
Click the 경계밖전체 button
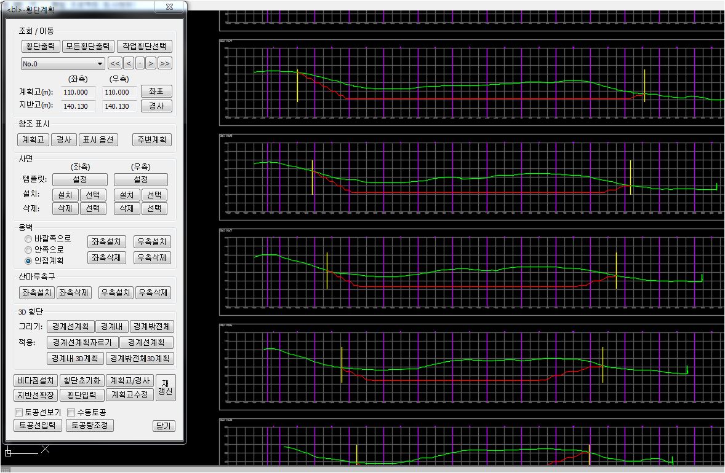(x=151, y=327)
